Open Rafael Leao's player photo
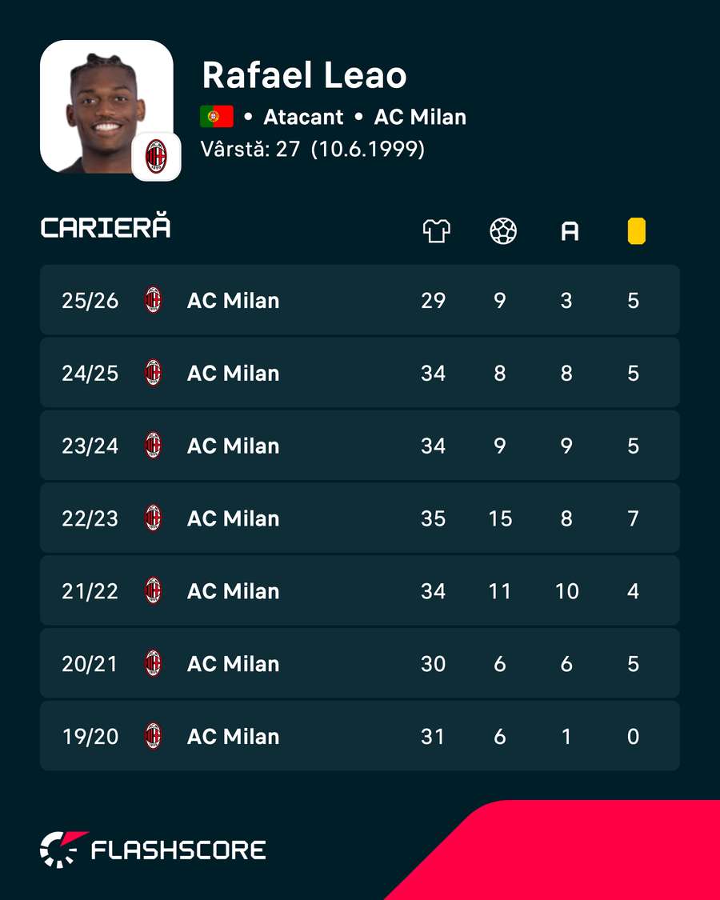720x900 pixels. click(x=106, y=106)
